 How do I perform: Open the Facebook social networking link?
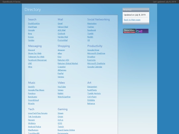point(91,30)
